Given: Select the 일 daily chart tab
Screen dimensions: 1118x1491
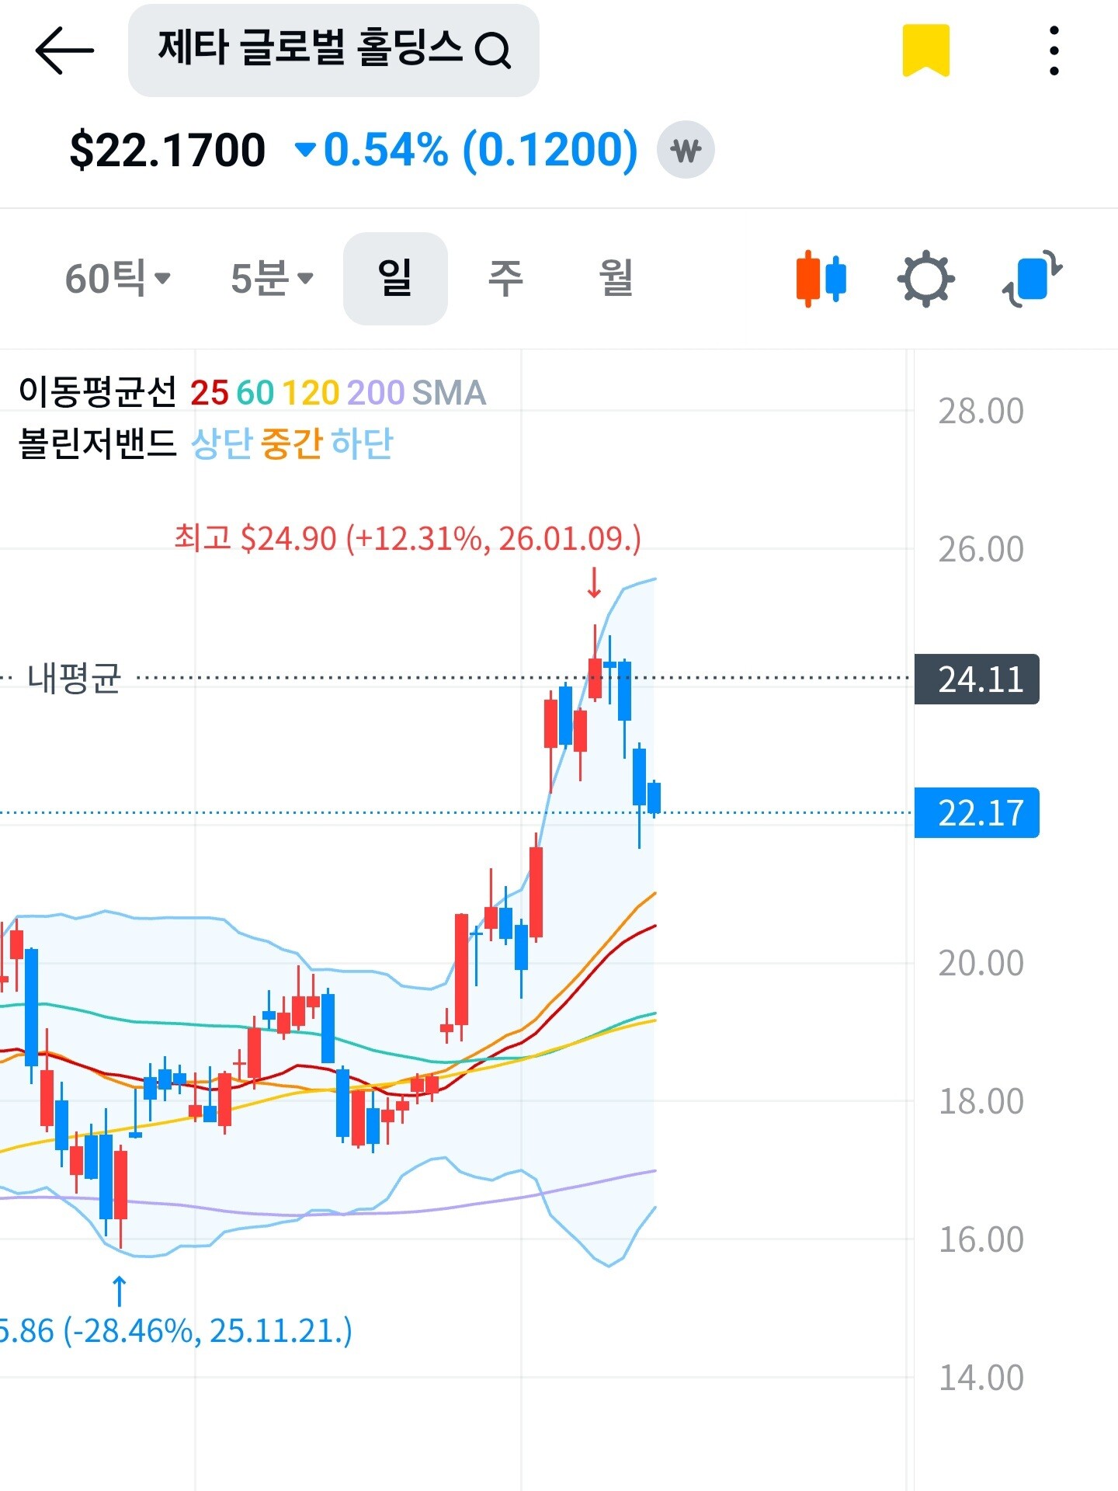Looking at the screenshot, I should point(395,278).
